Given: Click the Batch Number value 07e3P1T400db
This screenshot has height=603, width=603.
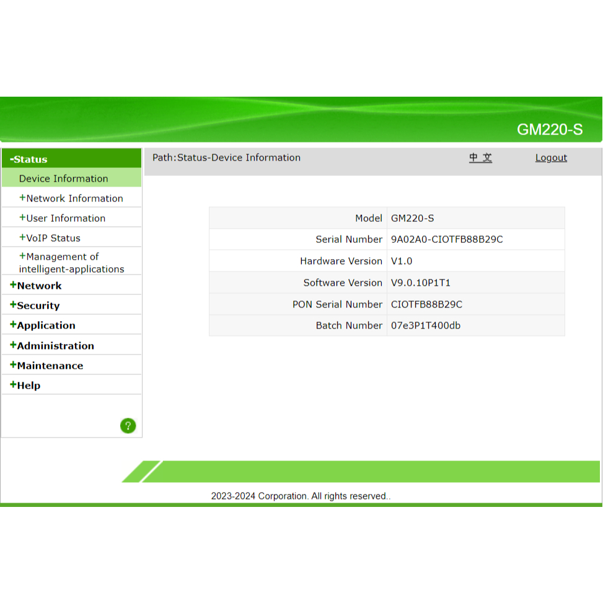Looking at the screenshot, I should (425, 325).
